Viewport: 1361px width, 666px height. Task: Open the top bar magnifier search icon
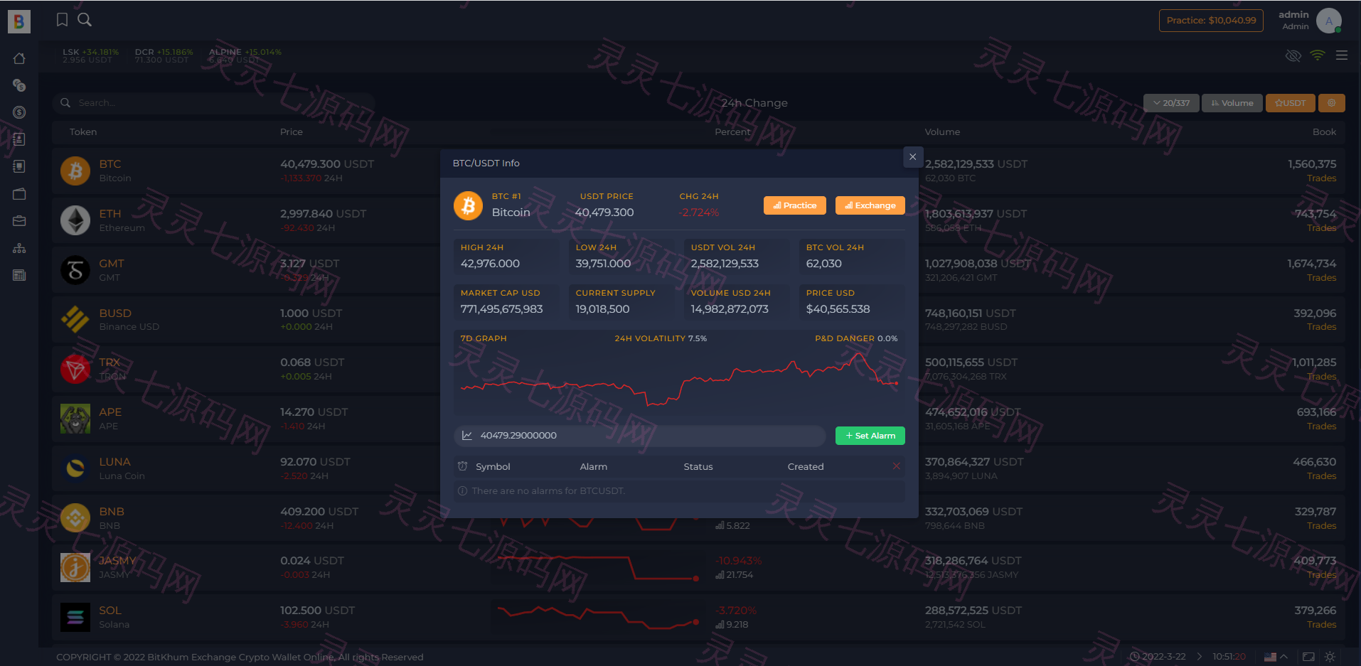point(85,20)
